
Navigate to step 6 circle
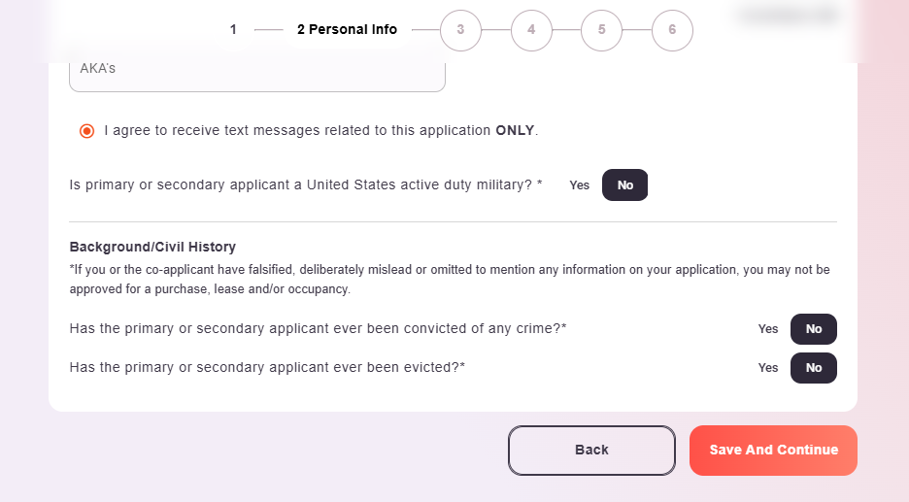(672, 30)
